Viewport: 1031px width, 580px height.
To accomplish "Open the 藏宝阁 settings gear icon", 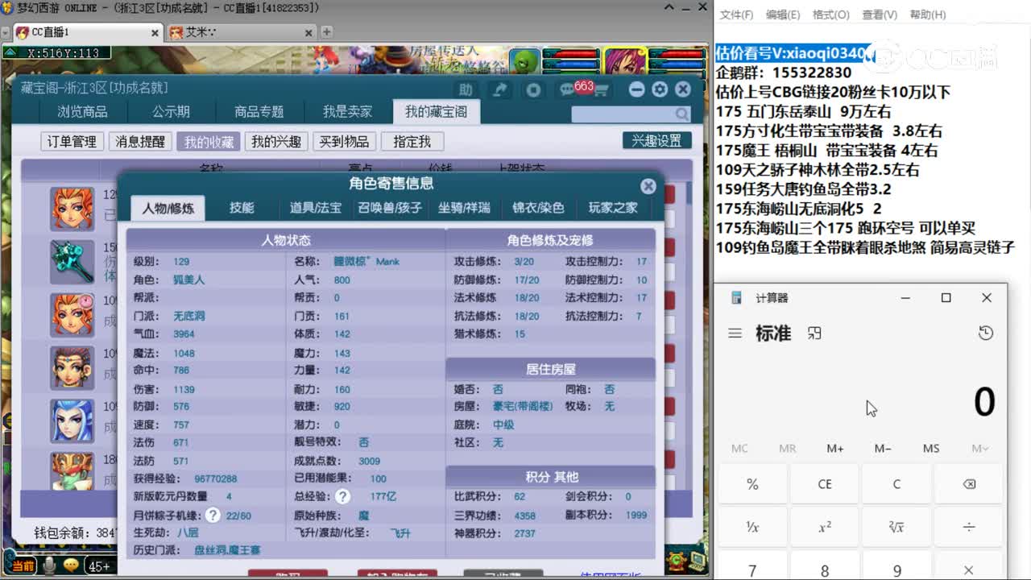I will [x=660, y=89].
